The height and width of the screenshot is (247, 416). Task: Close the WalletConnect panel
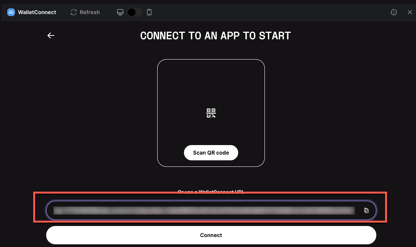coord(410,12)
